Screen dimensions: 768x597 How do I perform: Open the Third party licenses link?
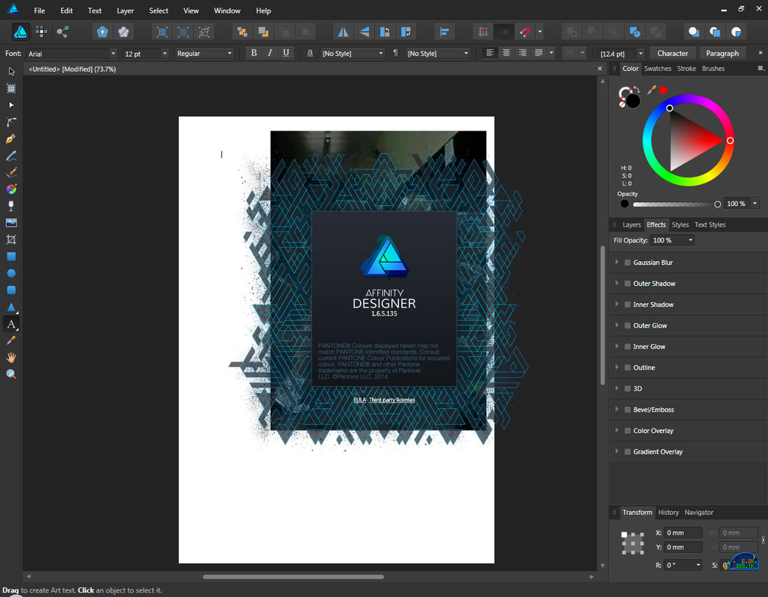[392, 400]
